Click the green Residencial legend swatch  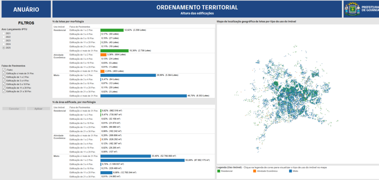218,171
